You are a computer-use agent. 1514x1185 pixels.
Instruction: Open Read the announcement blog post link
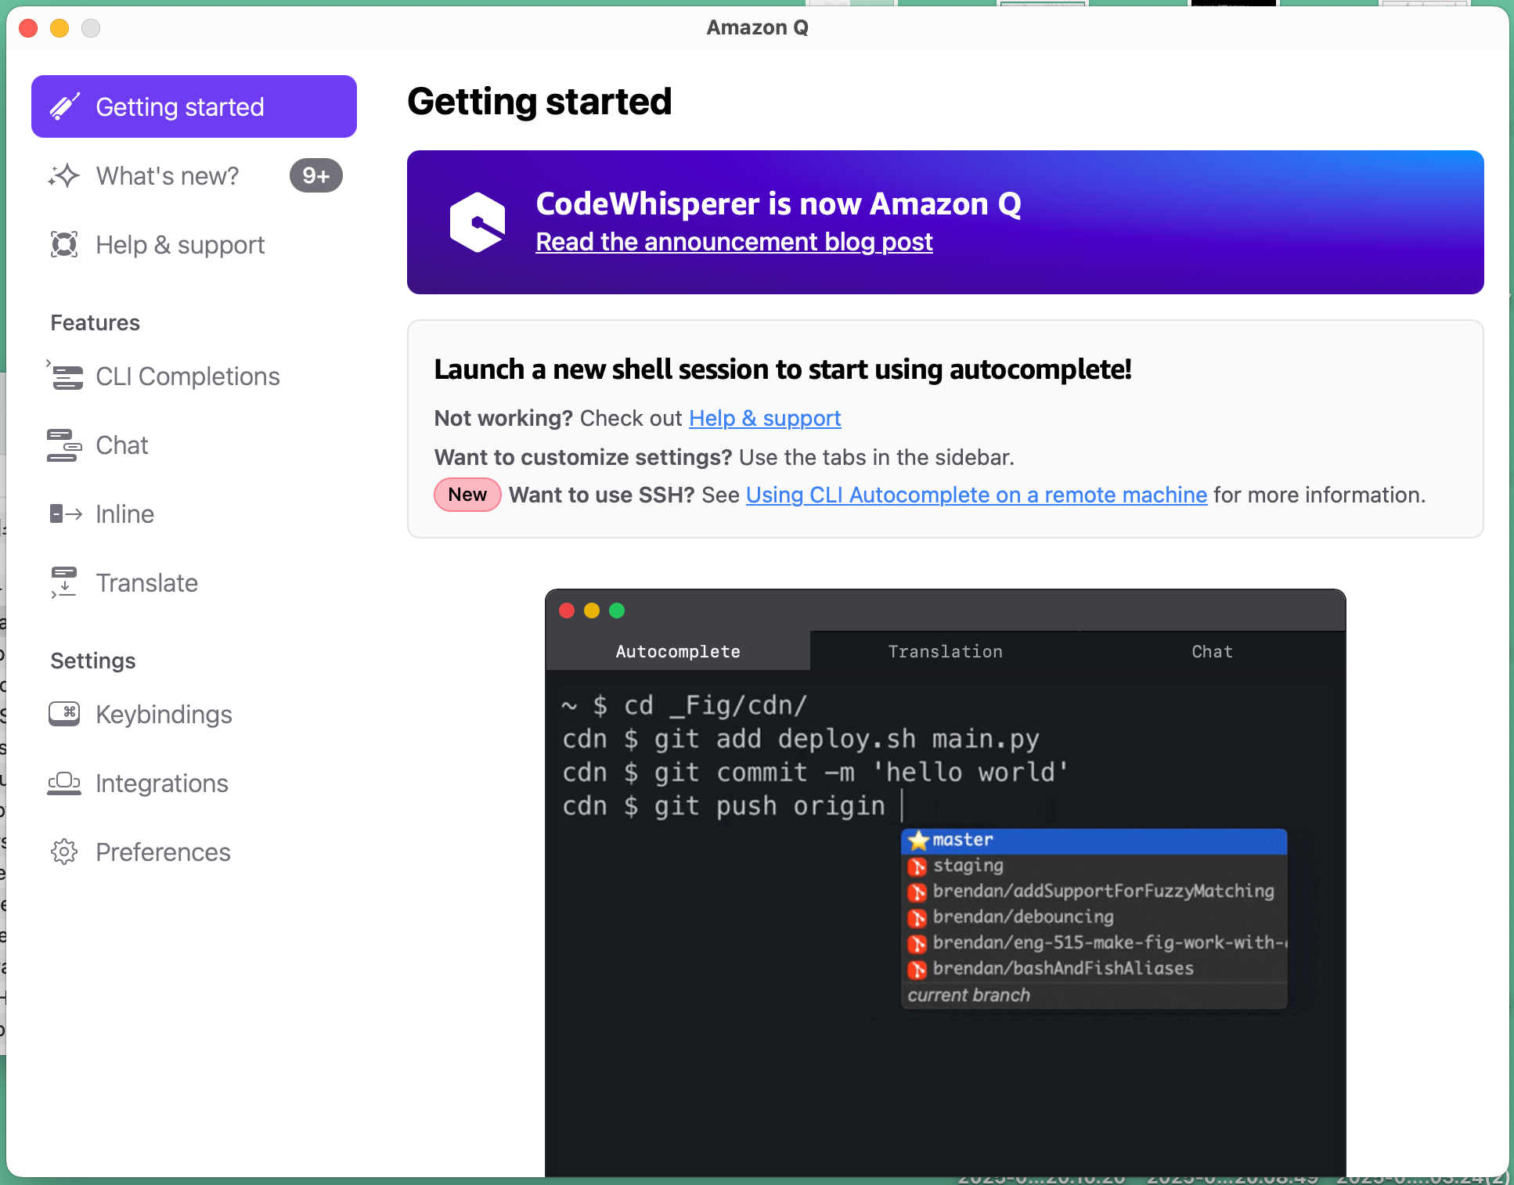tap(734, 242)
